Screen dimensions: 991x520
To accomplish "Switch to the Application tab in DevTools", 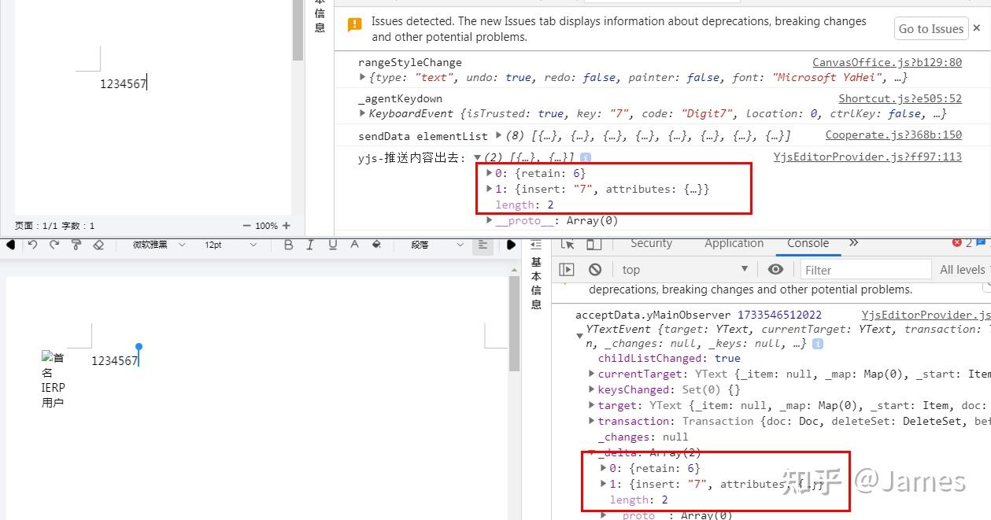I will coord(734,244).
